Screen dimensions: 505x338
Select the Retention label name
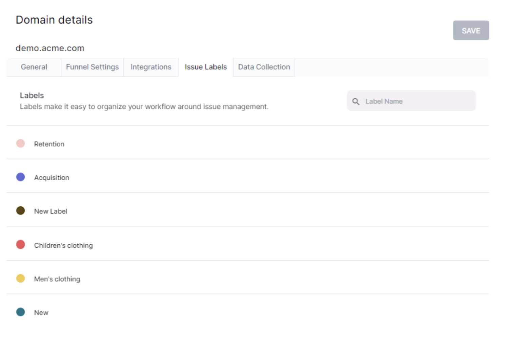[49, 144]
